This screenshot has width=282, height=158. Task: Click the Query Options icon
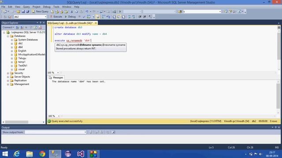pos(93,17)
